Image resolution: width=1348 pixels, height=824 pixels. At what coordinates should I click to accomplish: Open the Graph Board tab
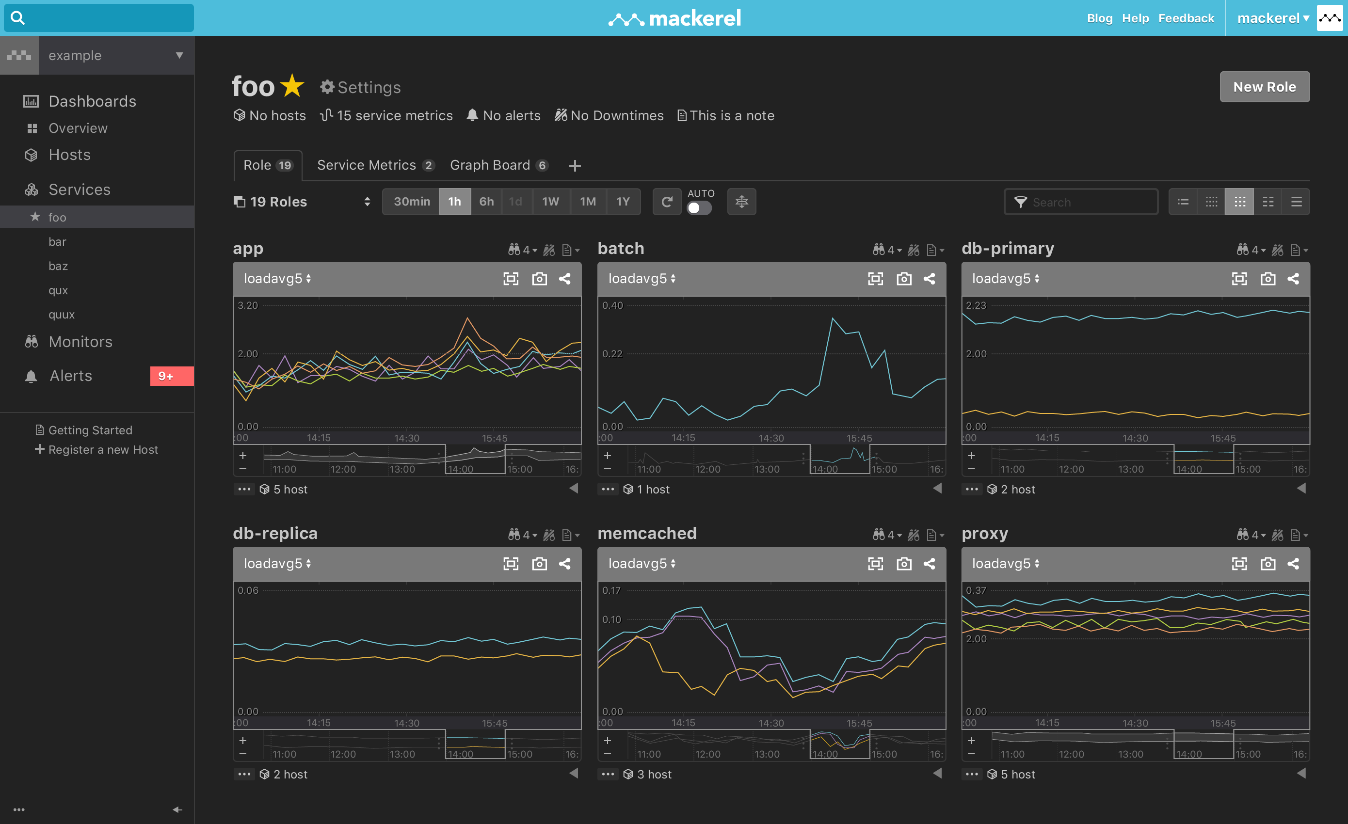click(499, 165)
